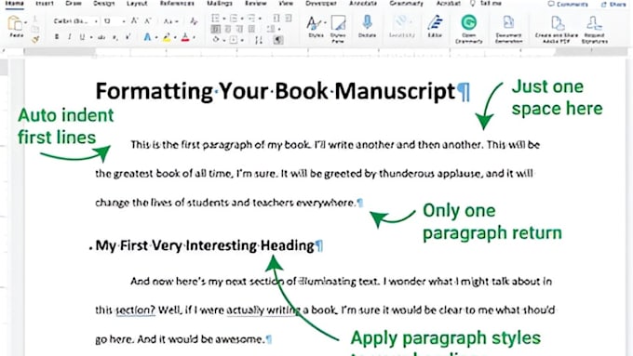
Task: Click the line spacing icon
Action: tap(271, 29)
